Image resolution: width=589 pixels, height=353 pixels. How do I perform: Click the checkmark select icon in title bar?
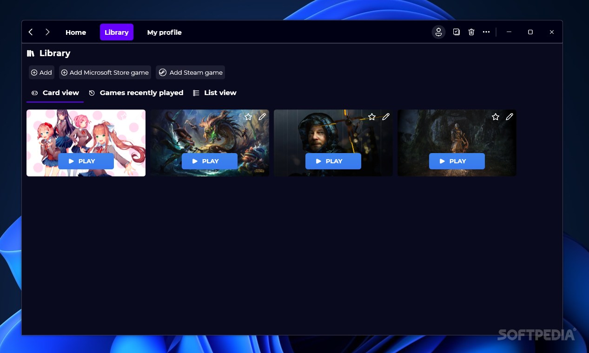(457, 32)
